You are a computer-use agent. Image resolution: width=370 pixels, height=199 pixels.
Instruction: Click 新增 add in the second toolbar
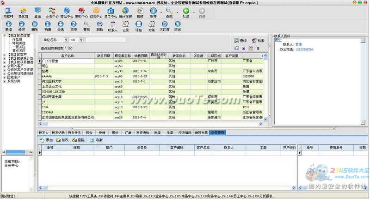(x=8, y=26)
